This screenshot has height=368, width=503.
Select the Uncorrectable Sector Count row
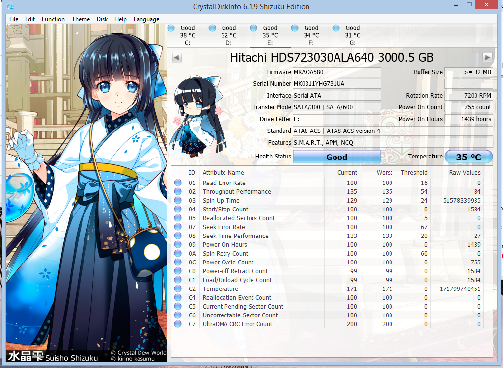[x=328, y=315]
